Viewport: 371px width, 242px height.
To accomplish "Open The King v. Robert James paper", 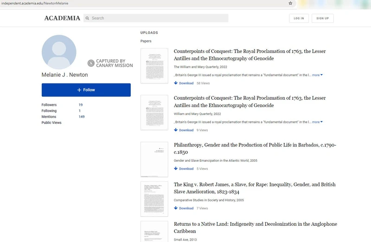I will [x=255, y=188].
